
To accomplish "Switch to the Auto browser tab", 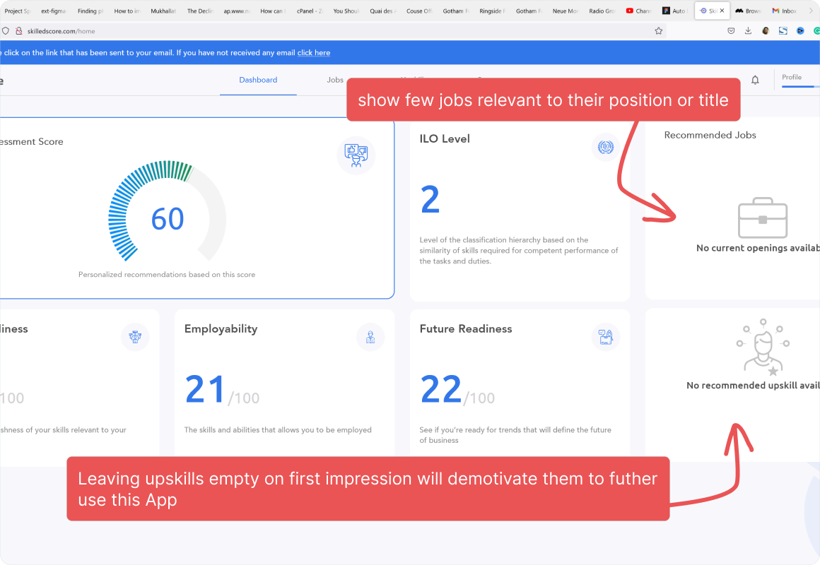I will point(674,11).
